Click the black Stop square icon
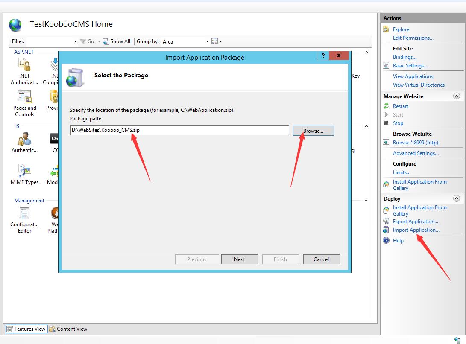 pos(386,123)
